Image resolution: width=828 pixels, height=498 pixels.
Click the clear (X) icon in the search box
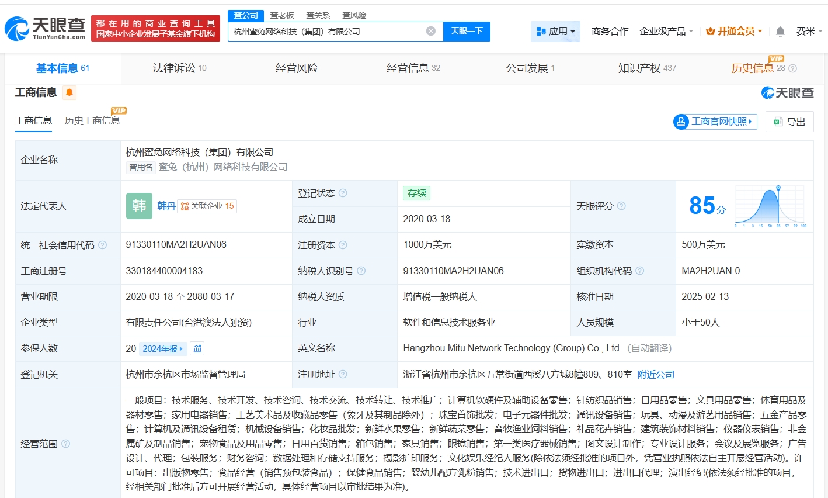(x=430, y=31)
